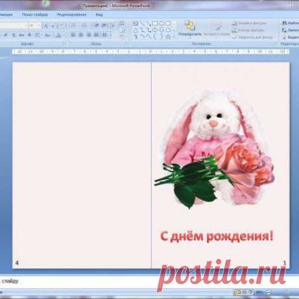This screenshot has height=299, width=299.
Task: Click the Find (Найти) button
Action: (290, 23)
